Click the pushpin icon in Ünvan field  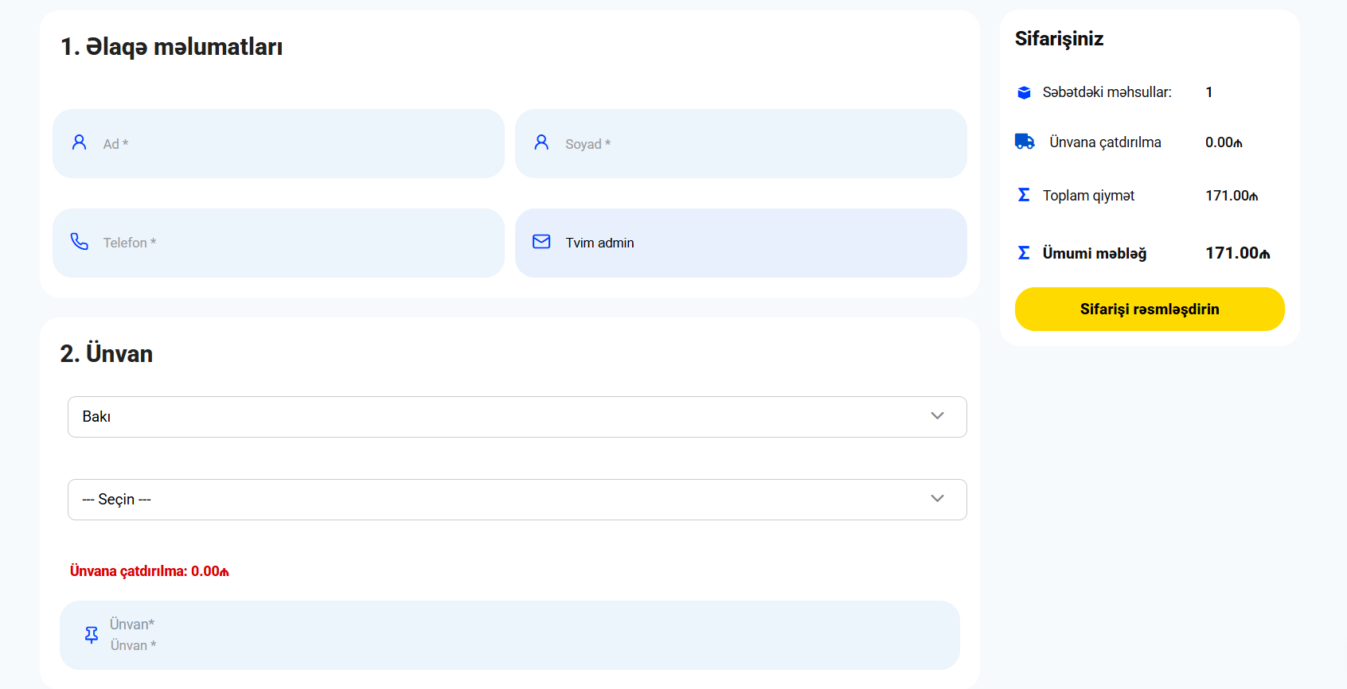92,635
